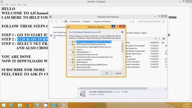Open the Notepad File menu
192x108 pixels.
2,5
